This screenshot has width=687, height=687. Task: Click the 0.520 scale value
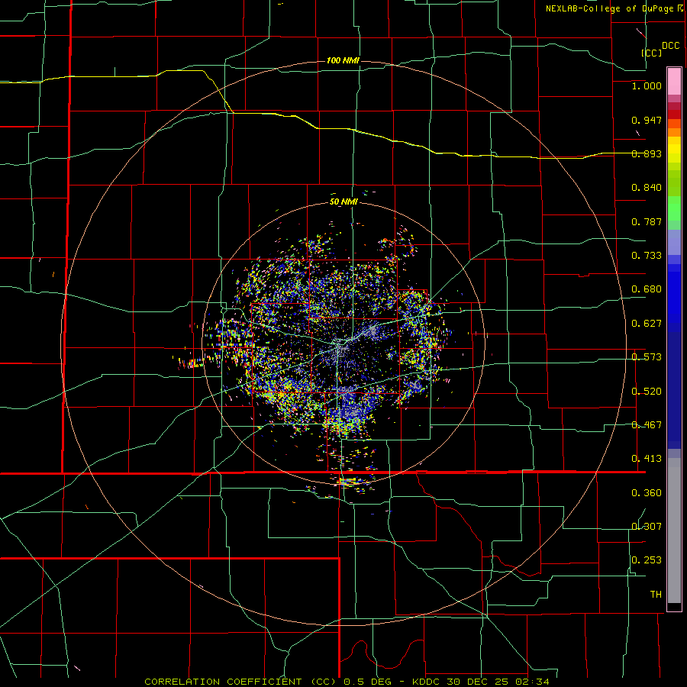click(647, 392)
